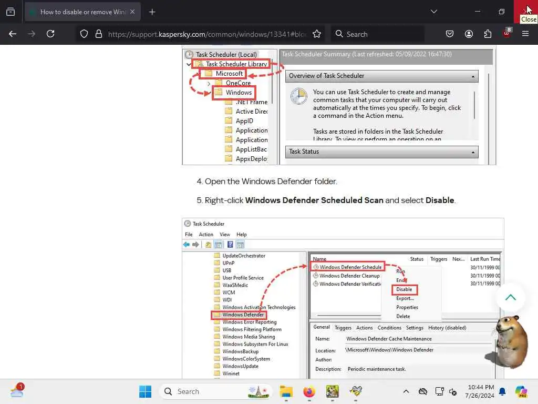Open the Extensions puzzle-piece menu
This screenshot has width=538, height=404.
488,34
